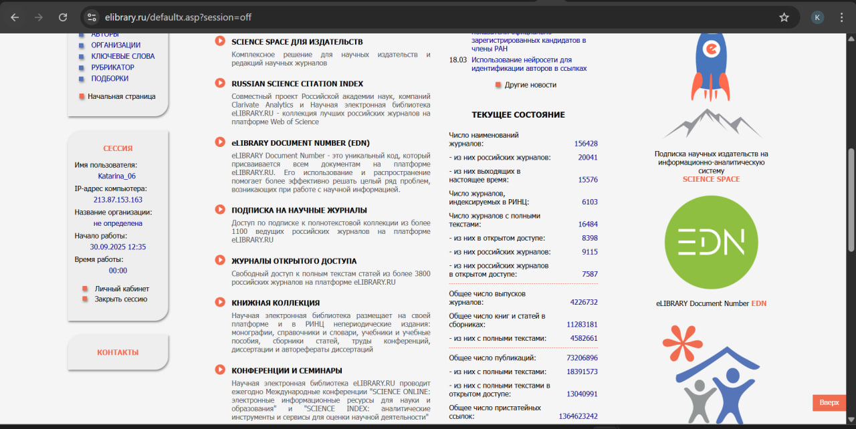Click the green EDN circle logo

click(x=711, y=243)
